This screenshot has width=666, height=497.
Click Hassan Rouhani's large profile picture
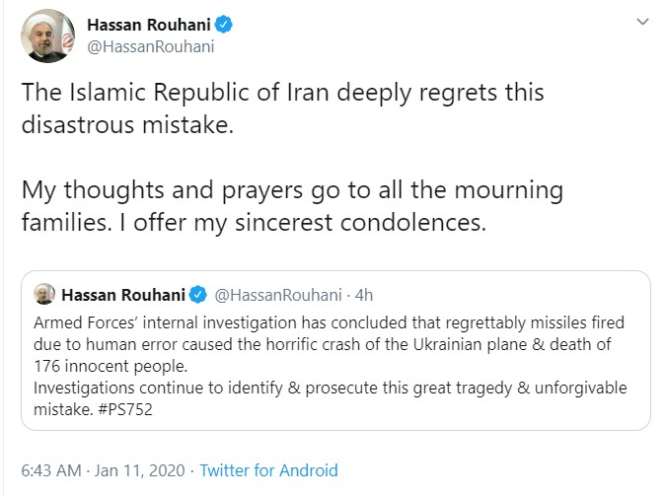point(48,36)
